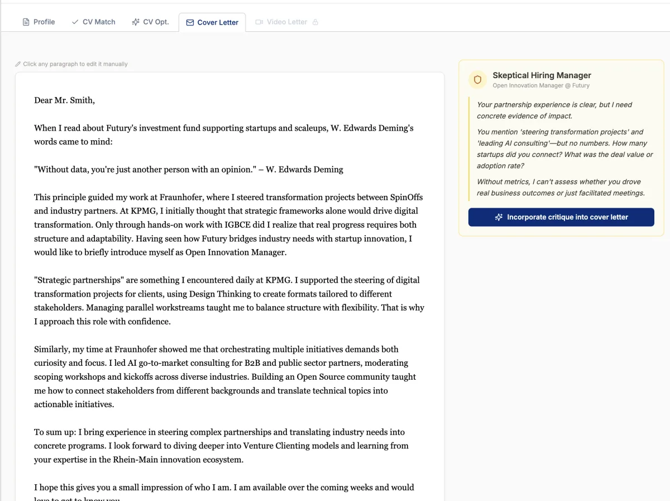Screen dimensions: 670x501
Task: Edit paragraph starting '"Strategic partnerships" are something'
Action: (x=229, y=300)
